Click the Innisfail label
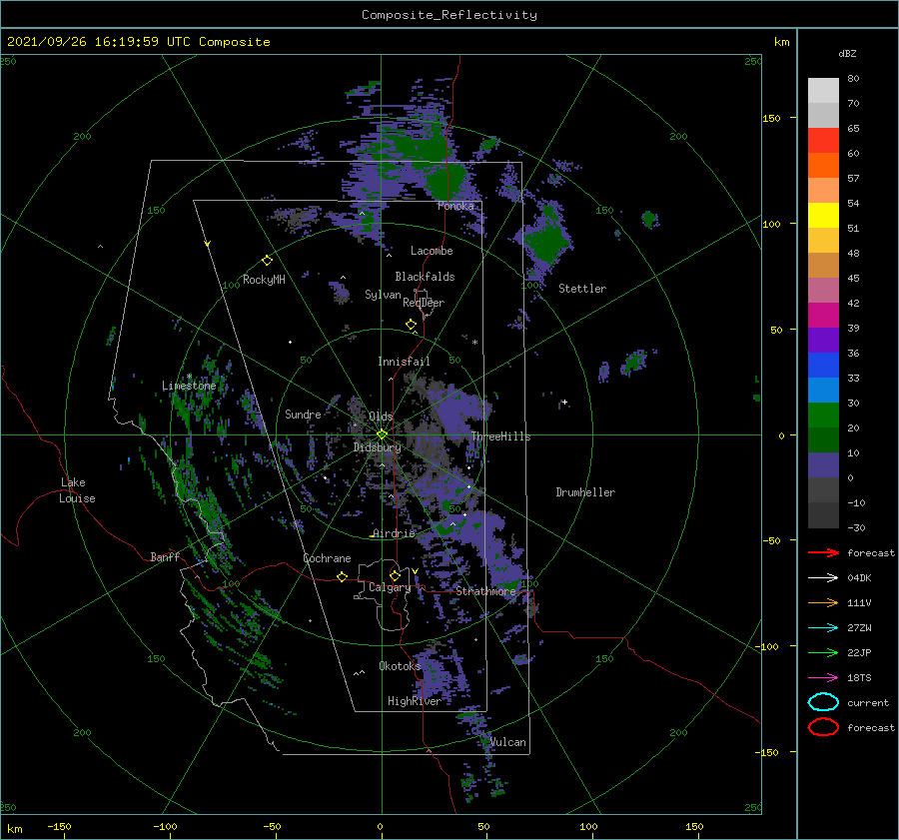 pyautogui.click(x=404, y=362)
